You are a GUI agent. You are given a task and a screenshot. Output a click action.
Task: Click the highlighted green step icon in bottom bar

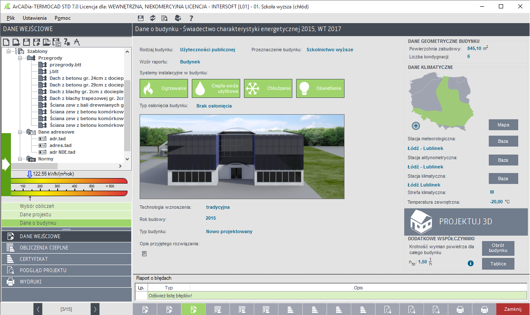tap(193, 309)
